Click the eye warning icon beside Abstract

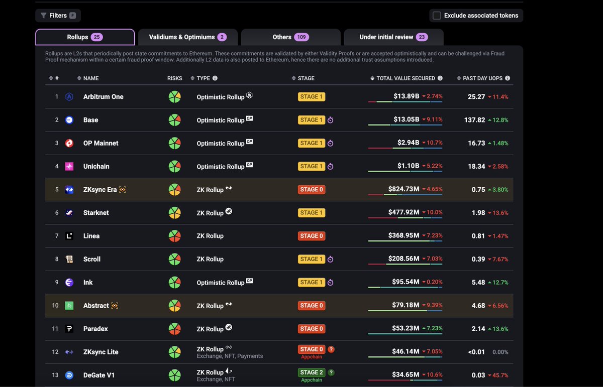click(x=115, y=306)
